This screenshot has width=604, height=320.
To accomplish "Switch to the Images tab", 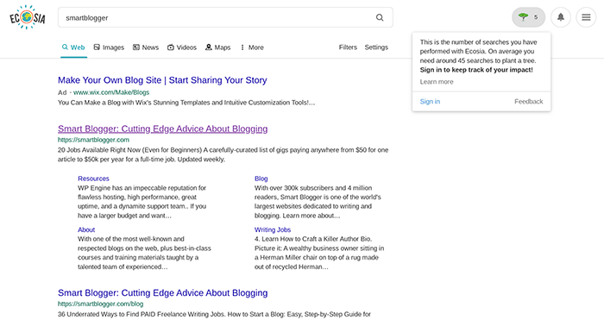I will pos(109,47).
